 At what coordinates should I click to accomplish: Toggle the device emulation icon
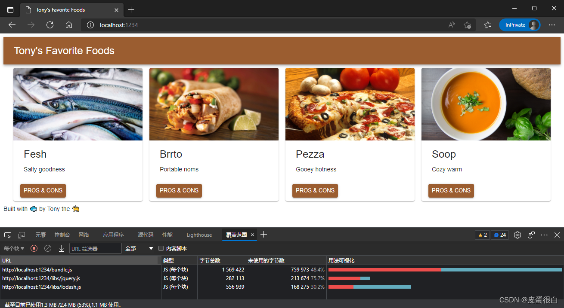pyautogui.click(x=22, y=235)
